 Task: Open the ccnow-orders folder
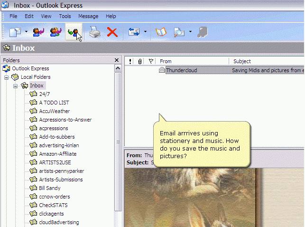point(55,197)
